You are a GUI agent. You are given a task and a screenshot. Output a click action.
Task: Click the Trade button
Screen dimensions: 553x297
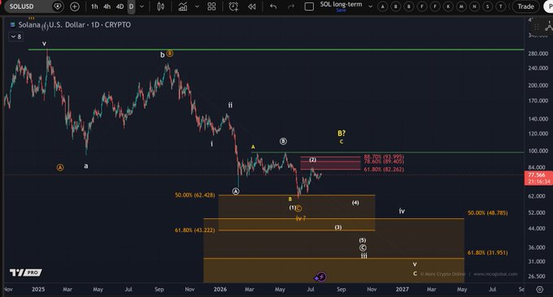[525, 6]
